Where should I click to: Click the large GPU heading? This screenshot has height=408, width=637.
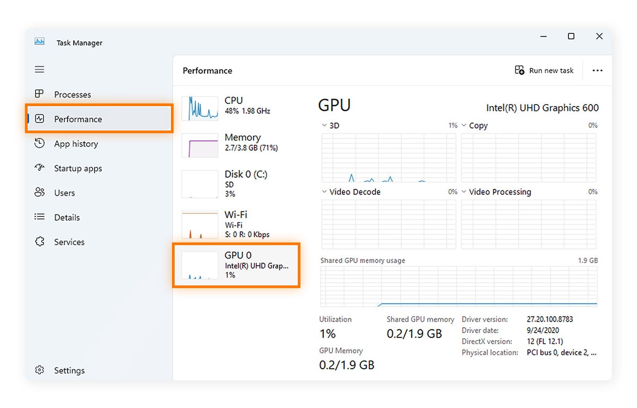coord(334,105)
